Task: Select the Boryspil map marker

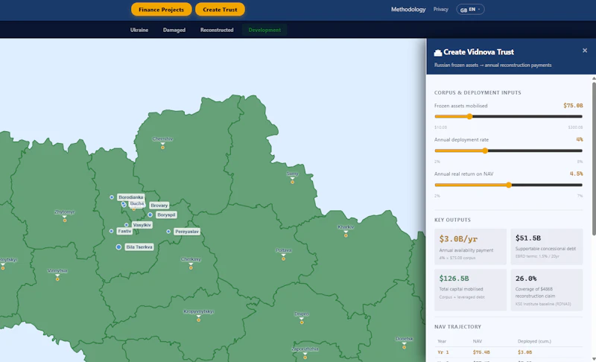Action: (150, 215)
